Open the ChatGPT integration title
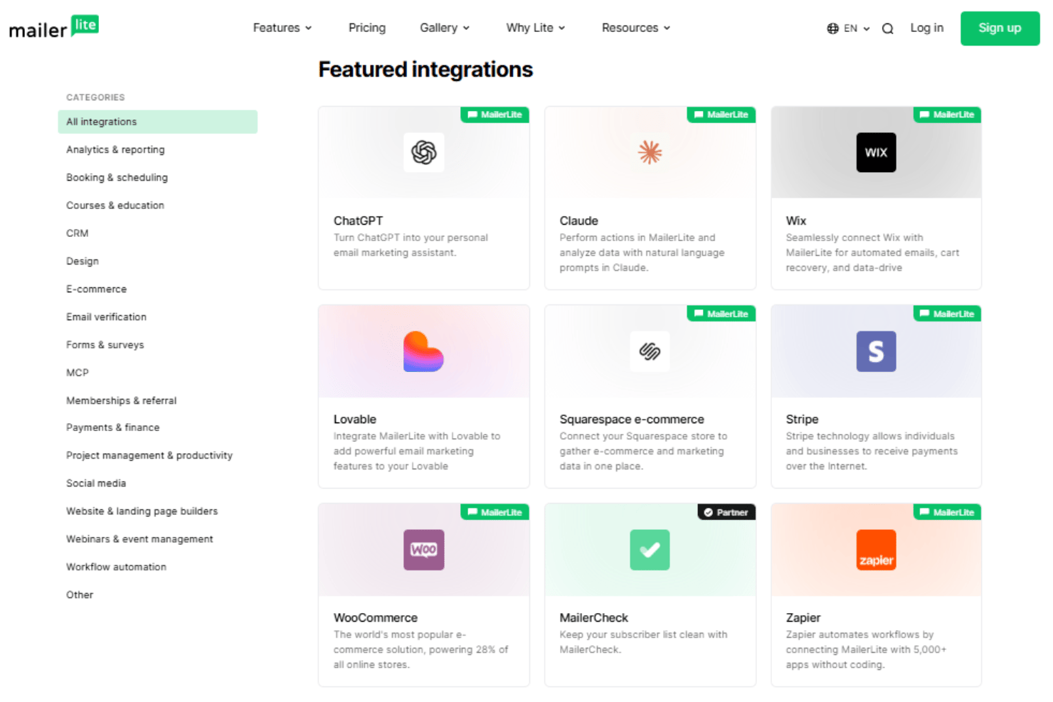 point(358,220)
